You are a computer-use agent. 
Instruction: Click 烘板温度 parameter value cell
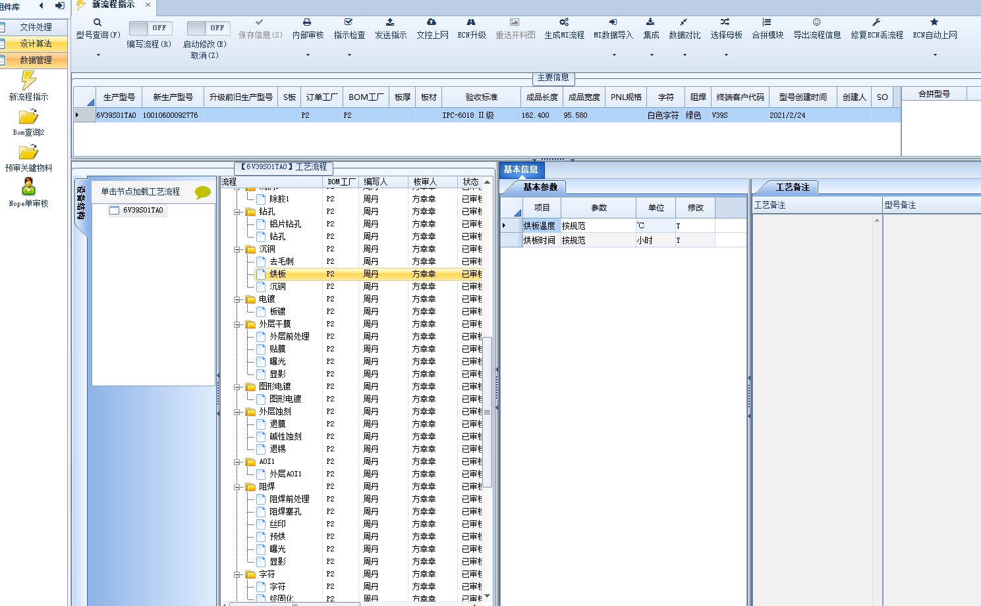[x=598, y=226]
